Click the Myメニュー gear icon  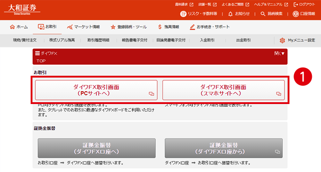click(282, 41)
